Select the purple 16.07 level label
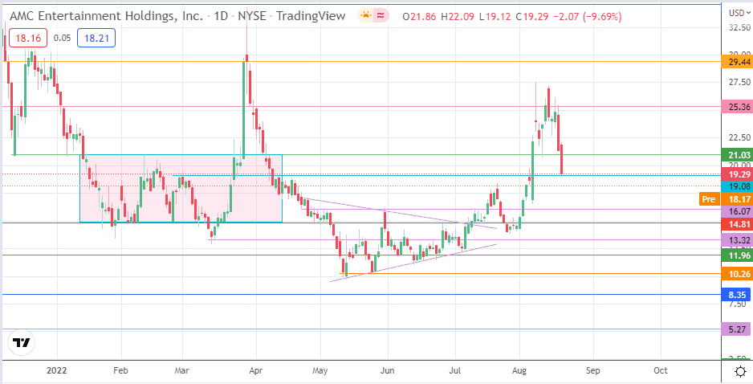The image size is (753, 384). (x=737, y=210)
